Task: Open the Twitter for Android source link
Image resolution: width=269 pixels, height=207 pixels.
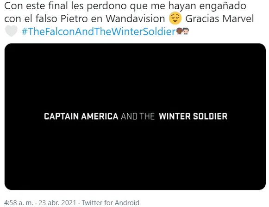Action: coord(111,203)
